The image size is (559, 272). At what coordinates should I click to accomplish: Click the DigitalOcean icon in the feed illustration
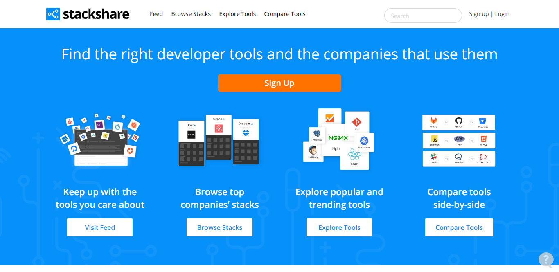(x=74, y=148)
